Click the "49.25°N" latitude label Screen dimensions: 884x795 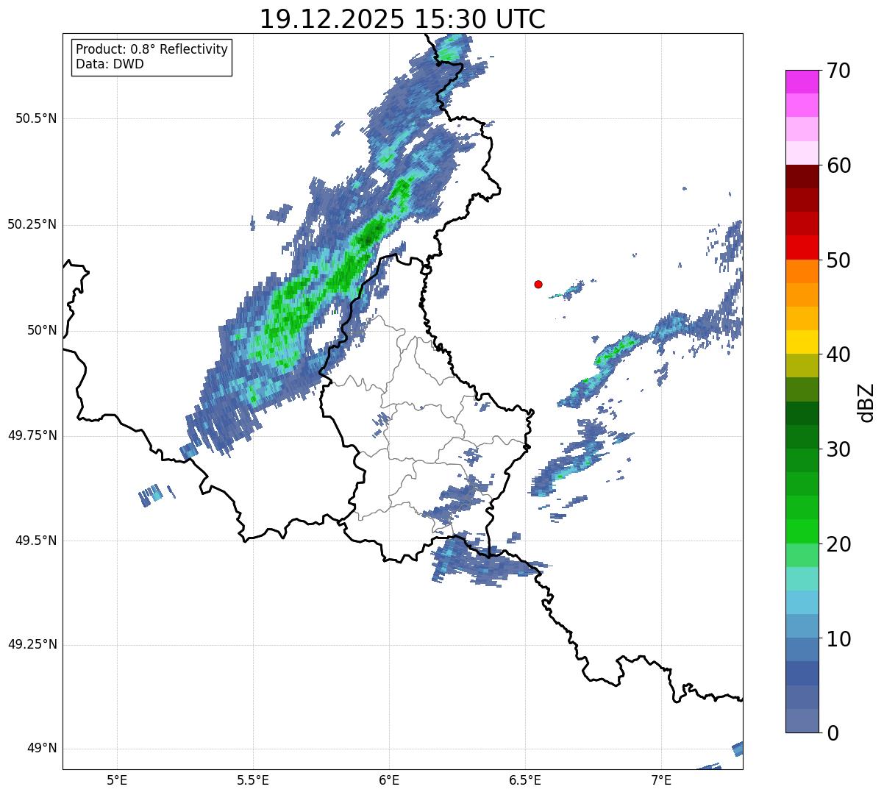pyautogui.click(x=32, y=645)
